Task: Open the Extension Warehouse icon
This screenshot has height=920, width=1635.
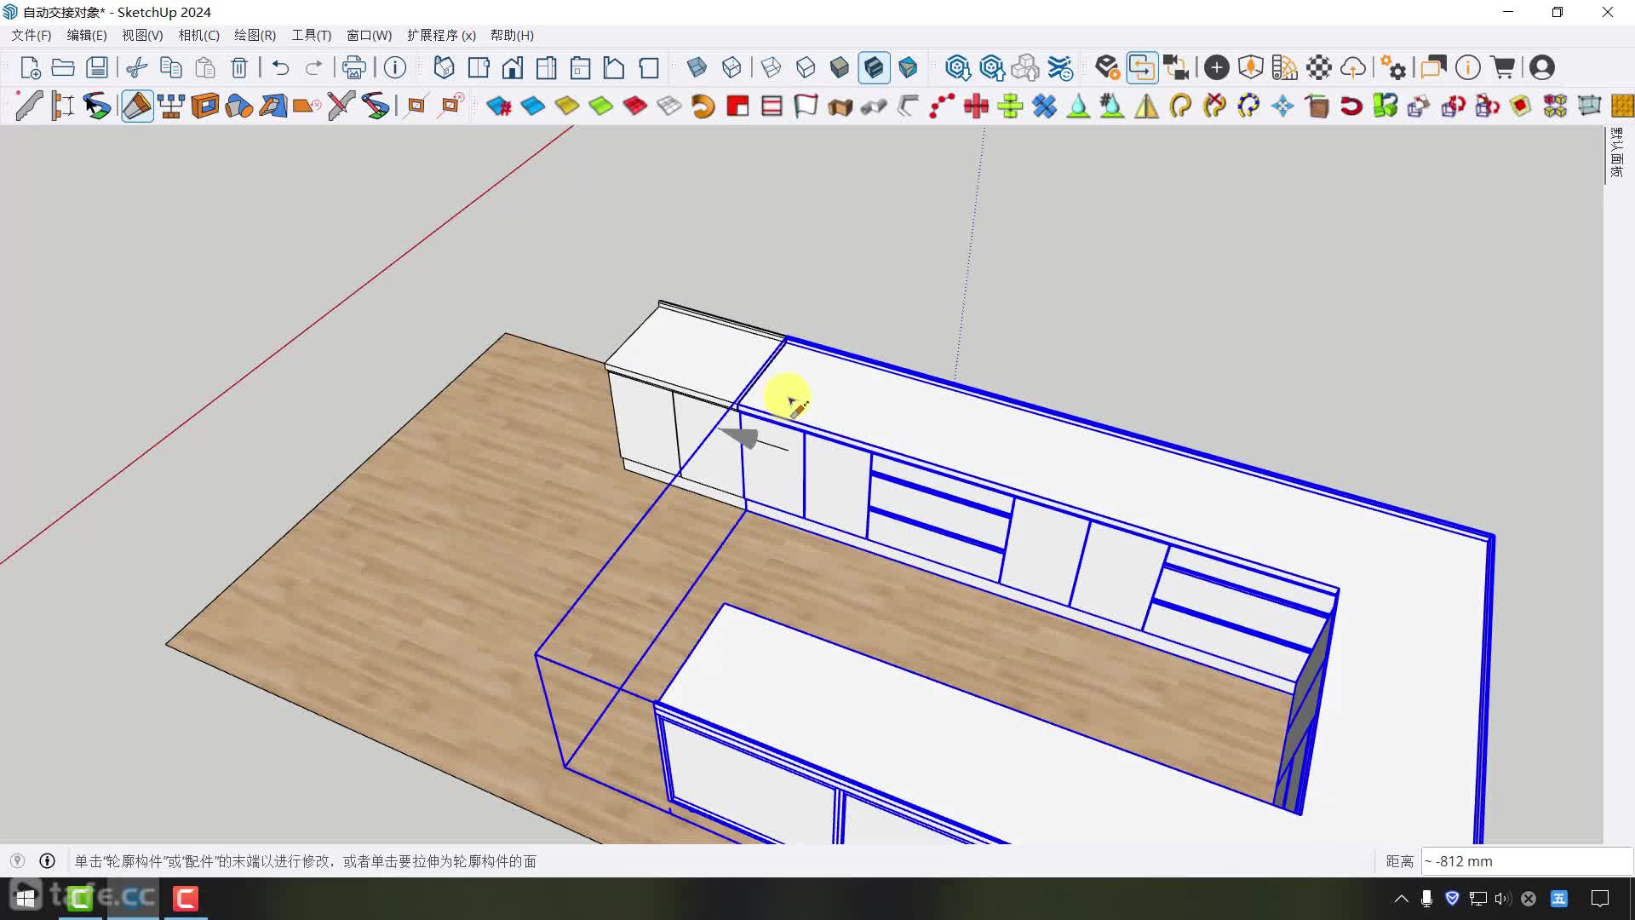Action: point(1060,67)
